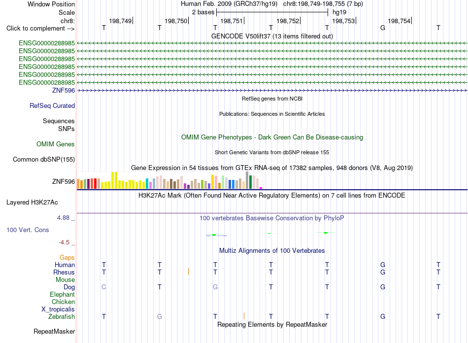468x343 pixels.
Task: Click the tall gray bar in GTEx chart
Action: pyautogui.click(x=247, y=180)
